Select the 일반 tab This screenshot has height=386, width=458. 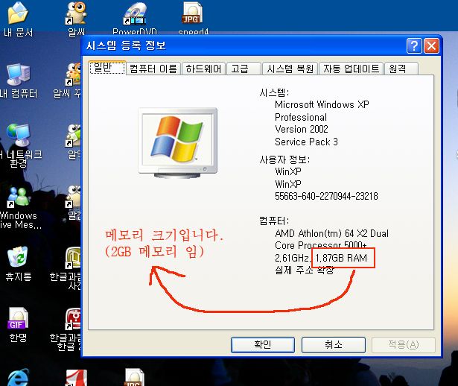pos(108,68)
